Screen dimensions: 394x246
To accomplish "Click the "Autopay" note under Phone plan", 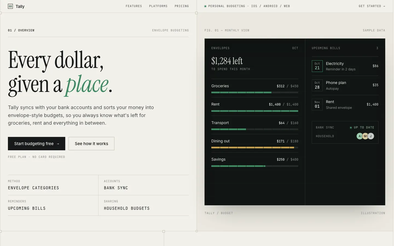I will [x=332, y=89].
